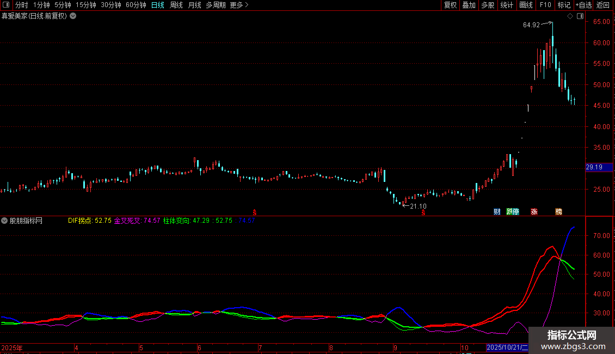This screenshot has width=615, height=354.
Task: Toggle right side panel icon near price axis
Action: point(580,16)
